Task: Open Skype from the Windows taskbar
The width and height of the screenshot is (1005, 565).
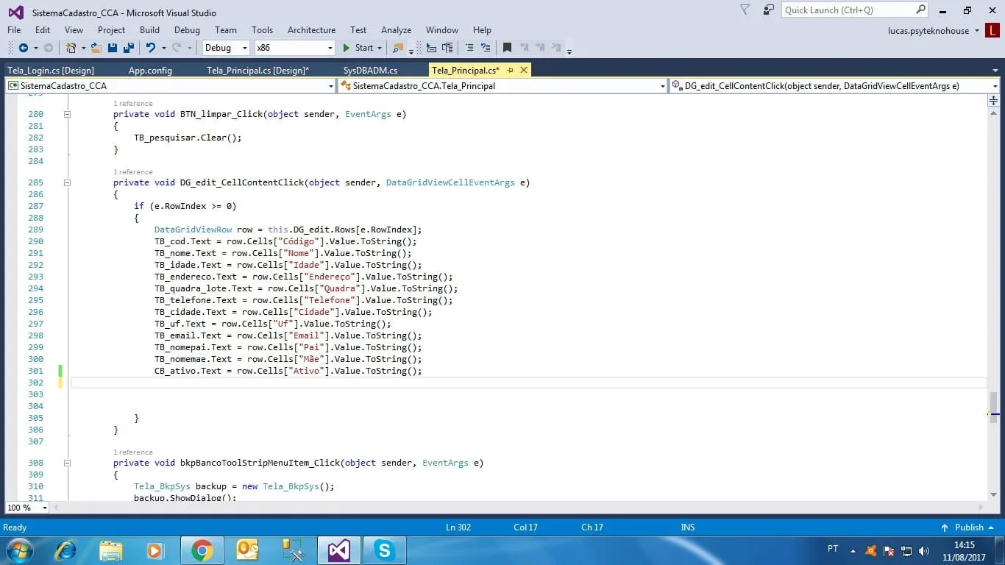Action: point(383,550)
